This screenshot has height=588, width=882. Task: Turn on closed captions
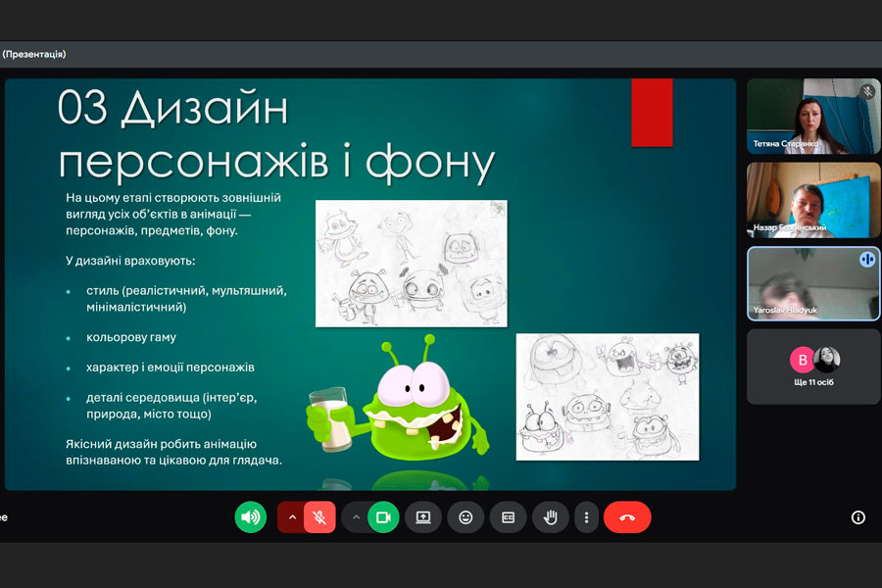[x=508, y=517]
